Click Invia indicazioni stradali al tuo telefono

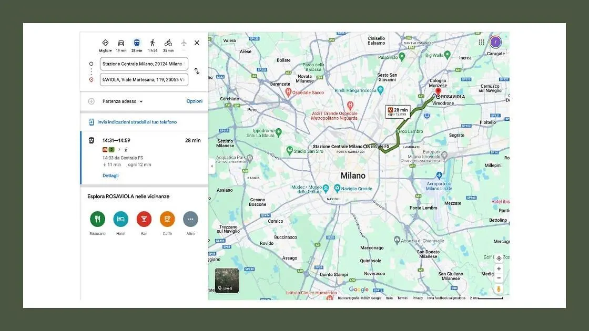coord(137,122)
